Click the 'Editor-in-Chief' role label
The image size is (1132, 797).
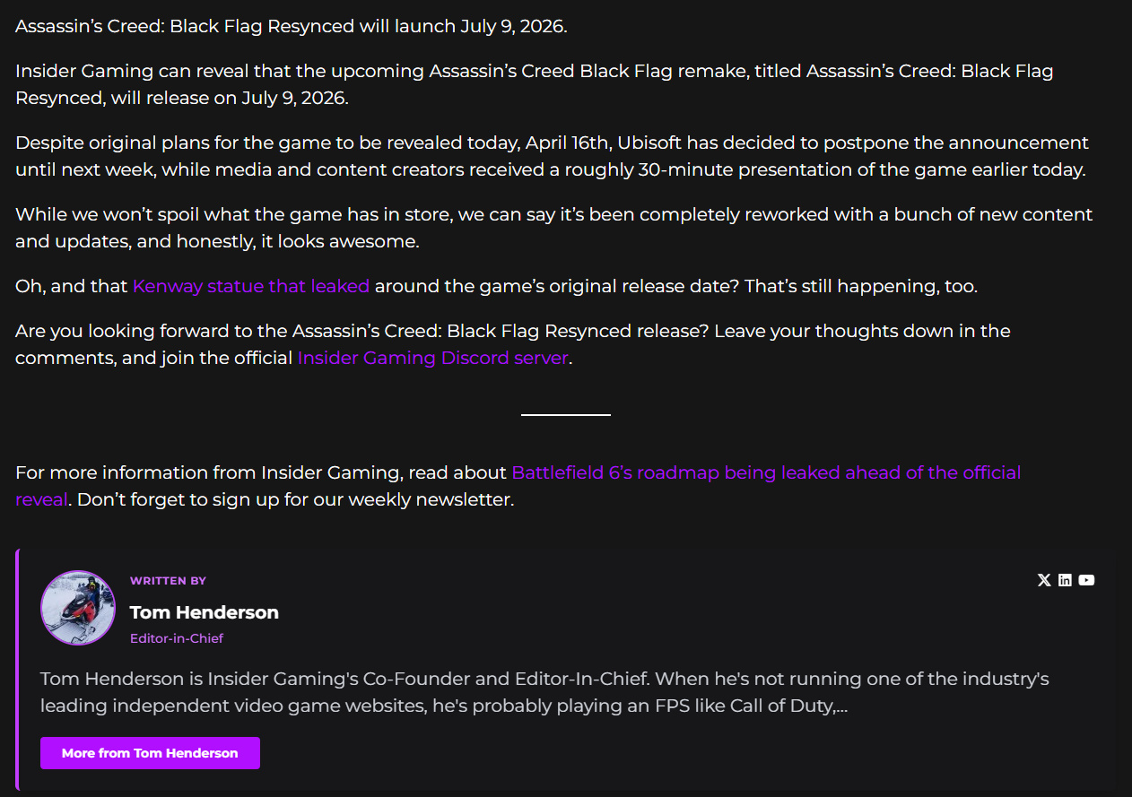176,638
